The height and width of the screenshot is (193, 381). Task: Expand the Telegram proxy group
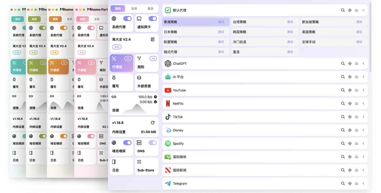point(363,184)
